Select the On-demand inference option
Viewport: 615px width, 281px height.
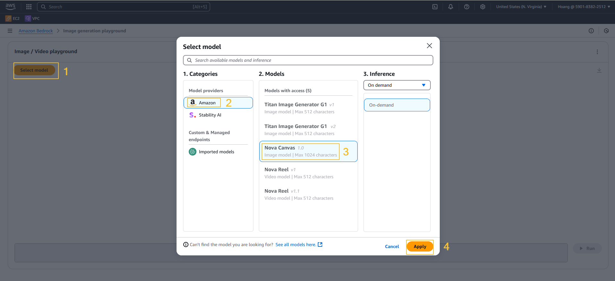pyautogui.click(x=397, y=105)
